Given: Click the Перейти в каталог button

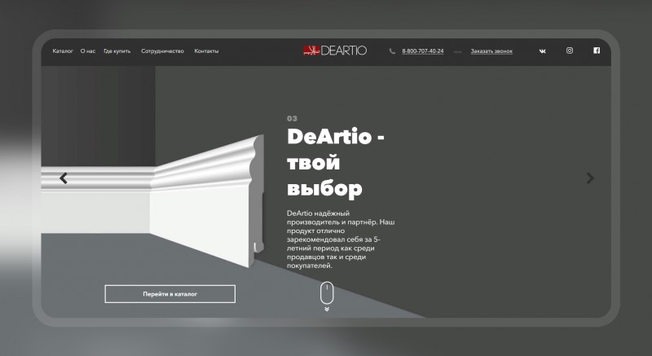Looking at the screenshot, I should click(x=170, y=294).
